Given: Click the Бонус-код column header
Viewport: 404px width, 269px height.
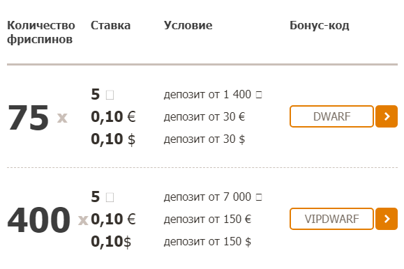Looking at the screenshot, I should tap(320, 26).
